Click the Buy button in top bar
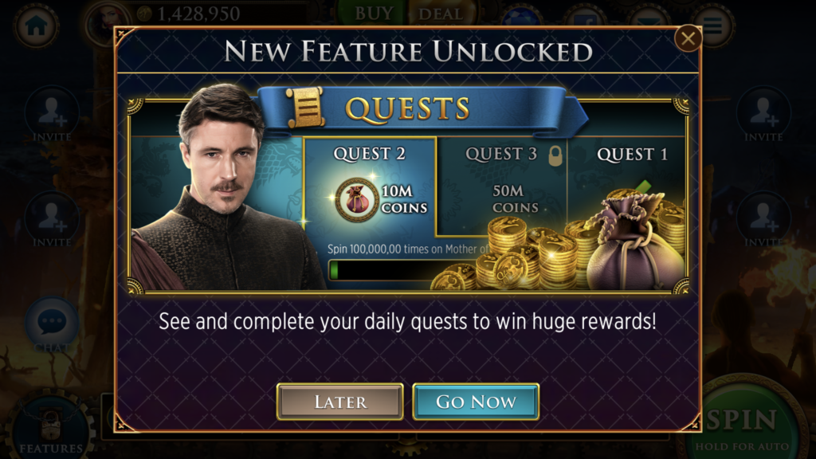Viewport: 816px width, 459px height. coord(373,13)
